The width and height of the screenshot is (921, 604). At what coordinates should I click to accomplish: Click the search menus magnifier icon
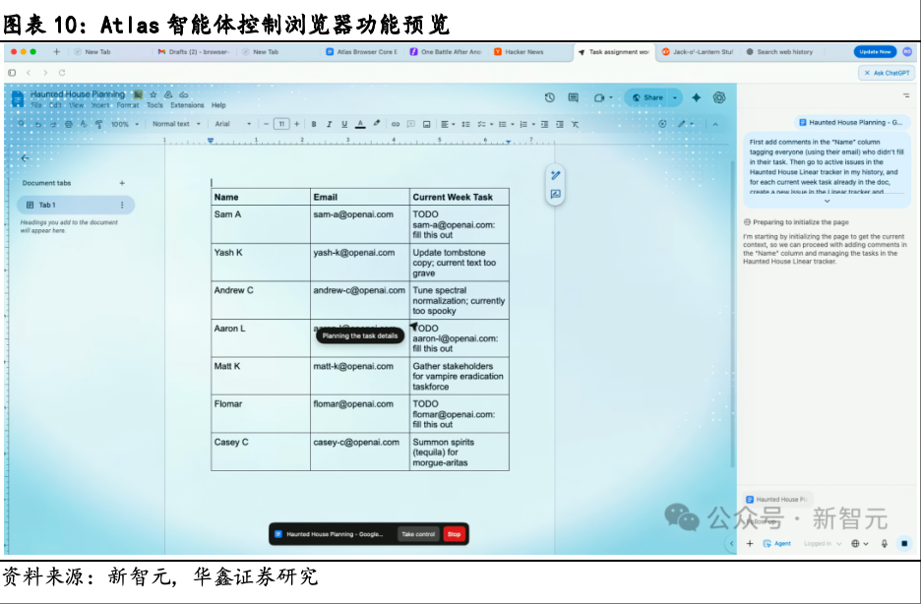pos(22,124)
